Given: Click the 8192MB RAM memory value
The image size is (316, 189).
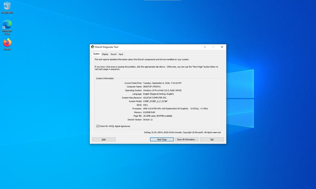Looking at the screenshot, I should point(149,112).
